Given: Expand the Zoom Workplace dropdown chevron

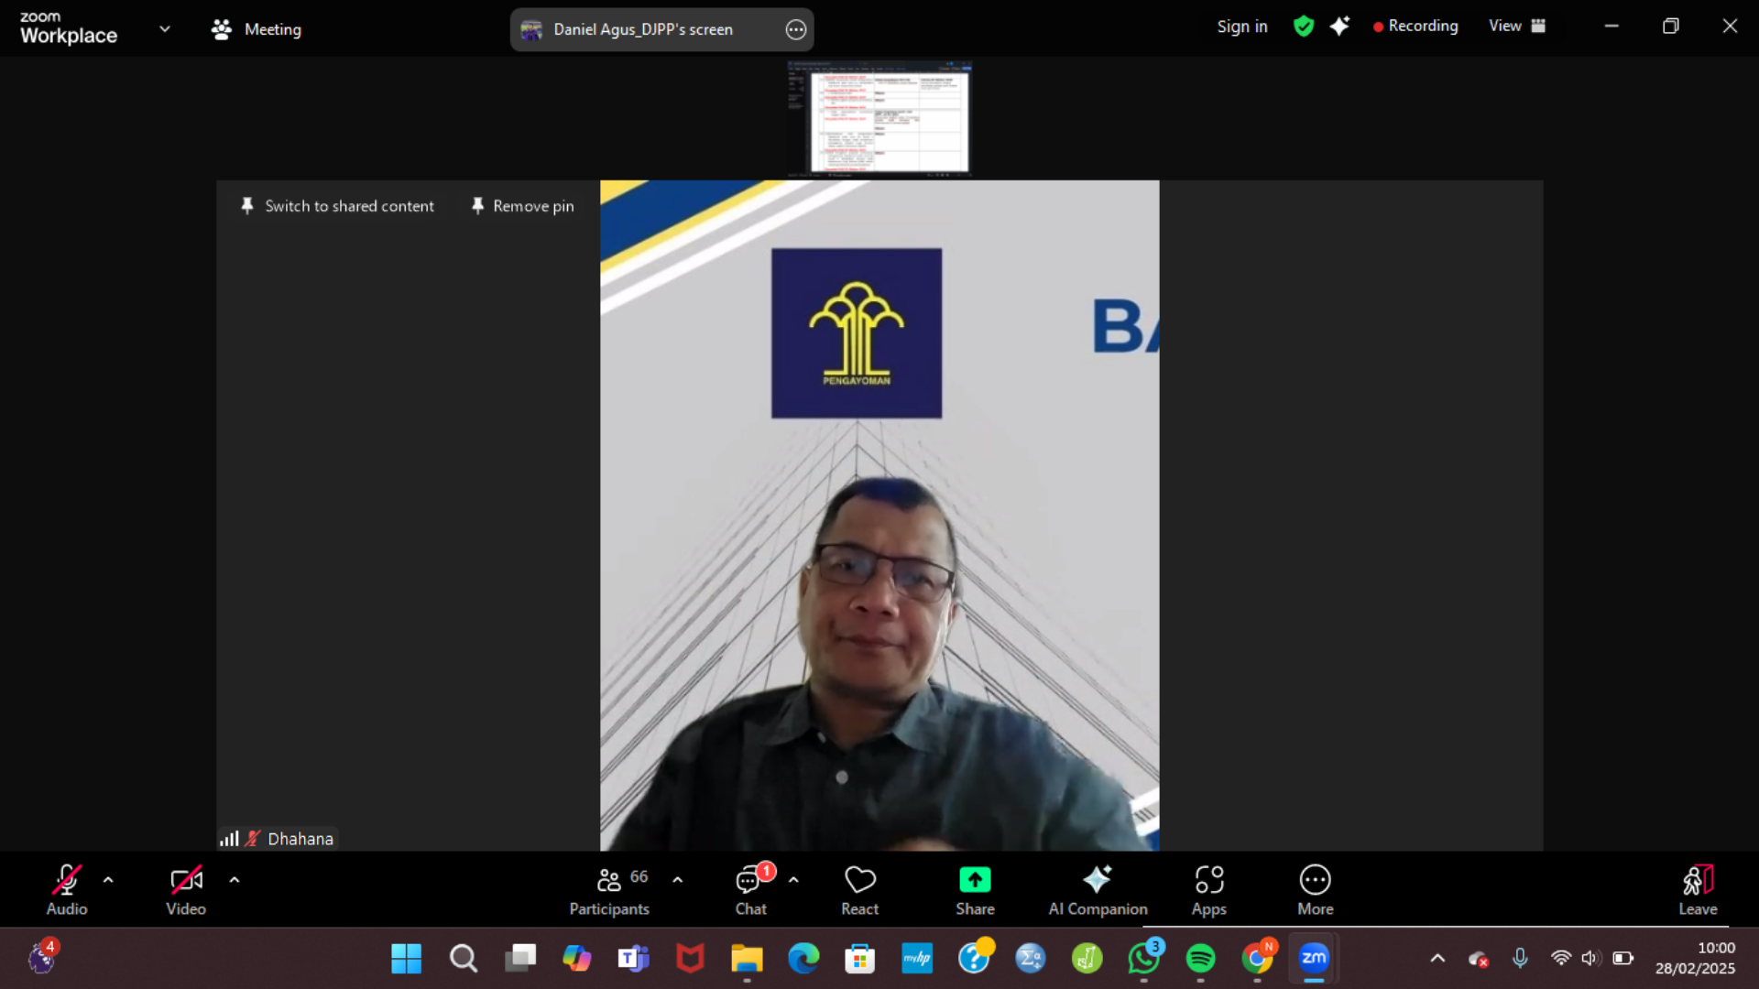Looking at the screenshot, I should click(x=165, y=28).
